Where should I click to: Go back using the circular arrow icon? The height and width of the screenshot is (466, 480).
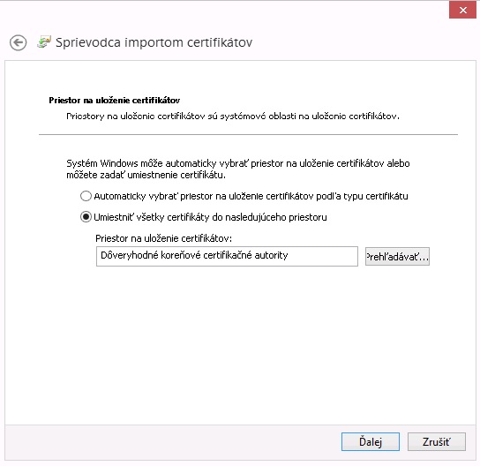18,42
